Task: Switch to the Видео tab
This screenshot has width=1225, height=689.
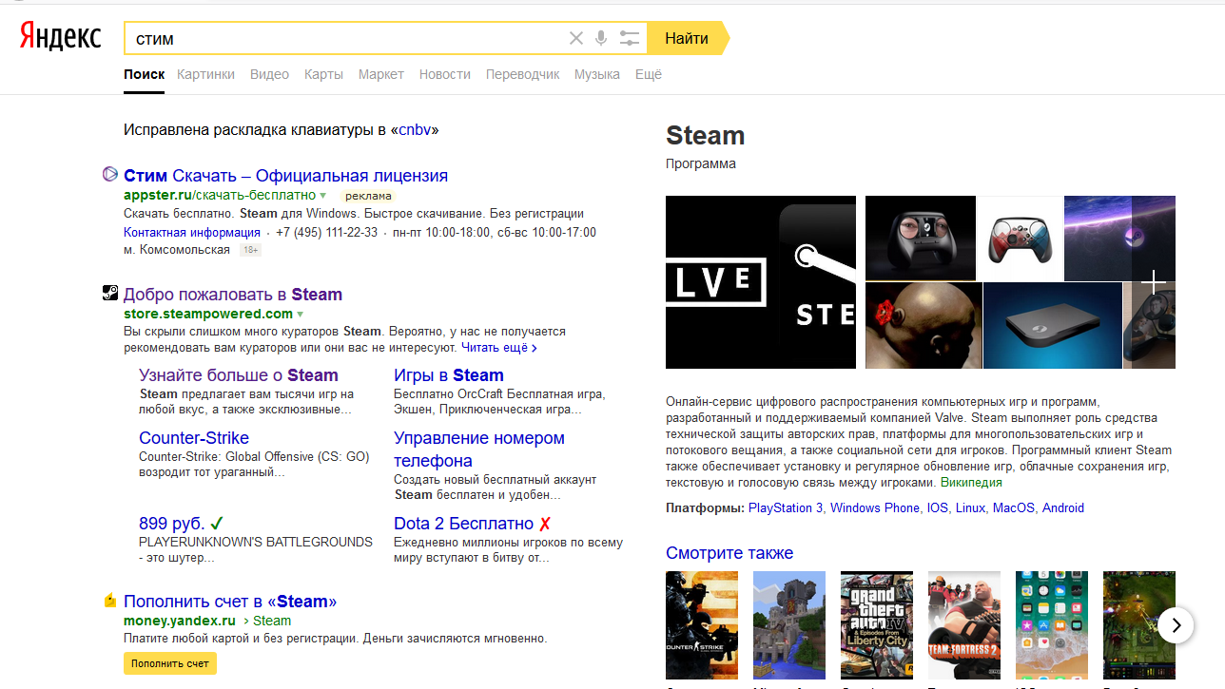Action: [x=269, y=74]
